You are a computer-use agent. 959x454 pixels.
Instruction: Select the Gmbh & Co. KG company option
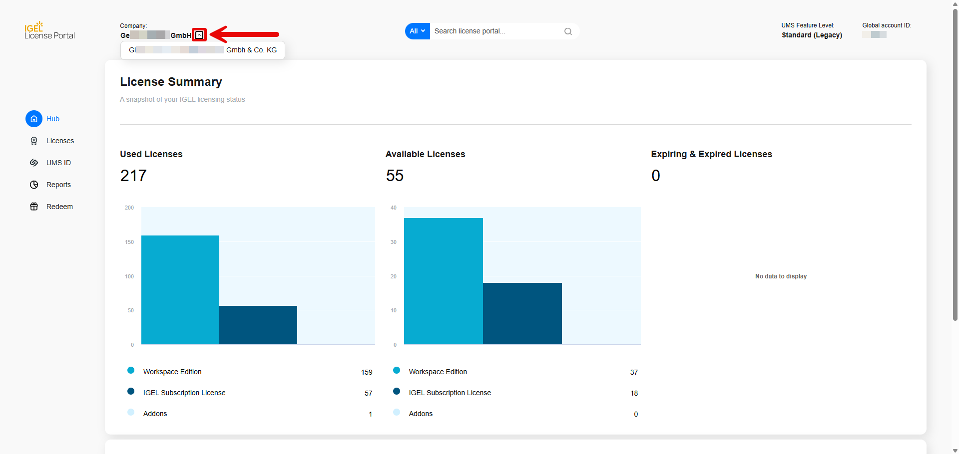click(202, 50)
